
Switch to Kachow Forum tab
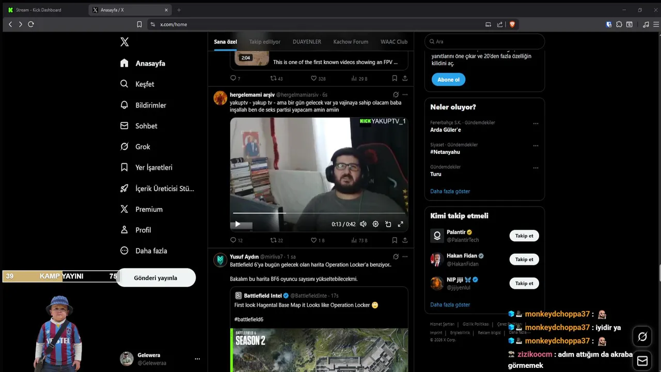pos(351,42)
